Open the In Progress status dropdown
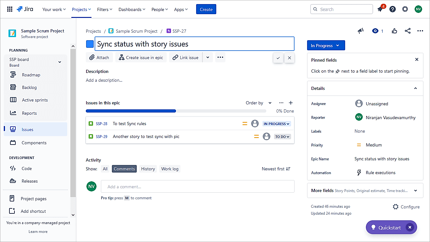Screen dimensions: 430x242 click(x=326, y=46)
